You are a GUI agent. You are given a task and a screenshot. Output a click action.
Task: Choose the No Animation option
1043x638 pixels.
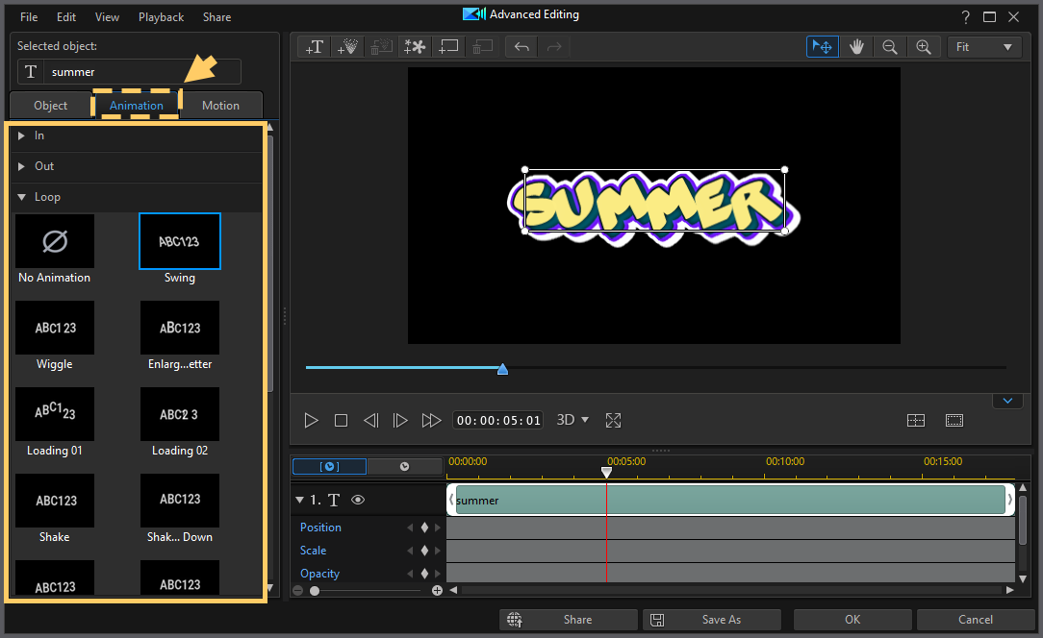[x=55, y=241]
